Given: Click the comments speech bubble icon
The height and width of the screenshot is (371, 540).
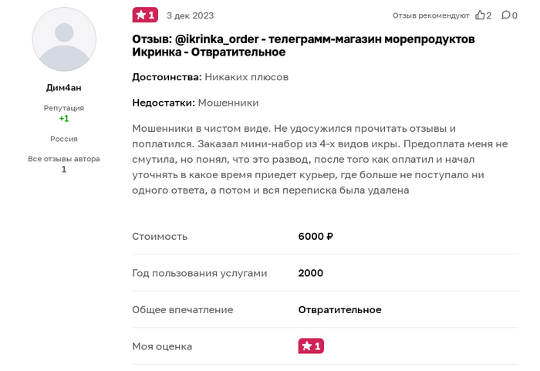Looking at the screenshot, I should [x=505, y=15].
